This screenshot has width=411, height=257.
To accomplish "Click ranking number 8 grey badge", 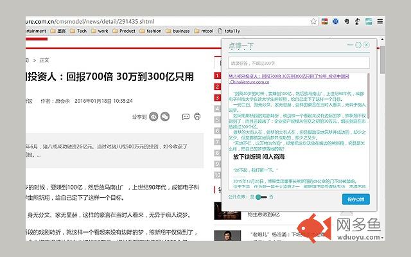I will click(x=218, y=153).
